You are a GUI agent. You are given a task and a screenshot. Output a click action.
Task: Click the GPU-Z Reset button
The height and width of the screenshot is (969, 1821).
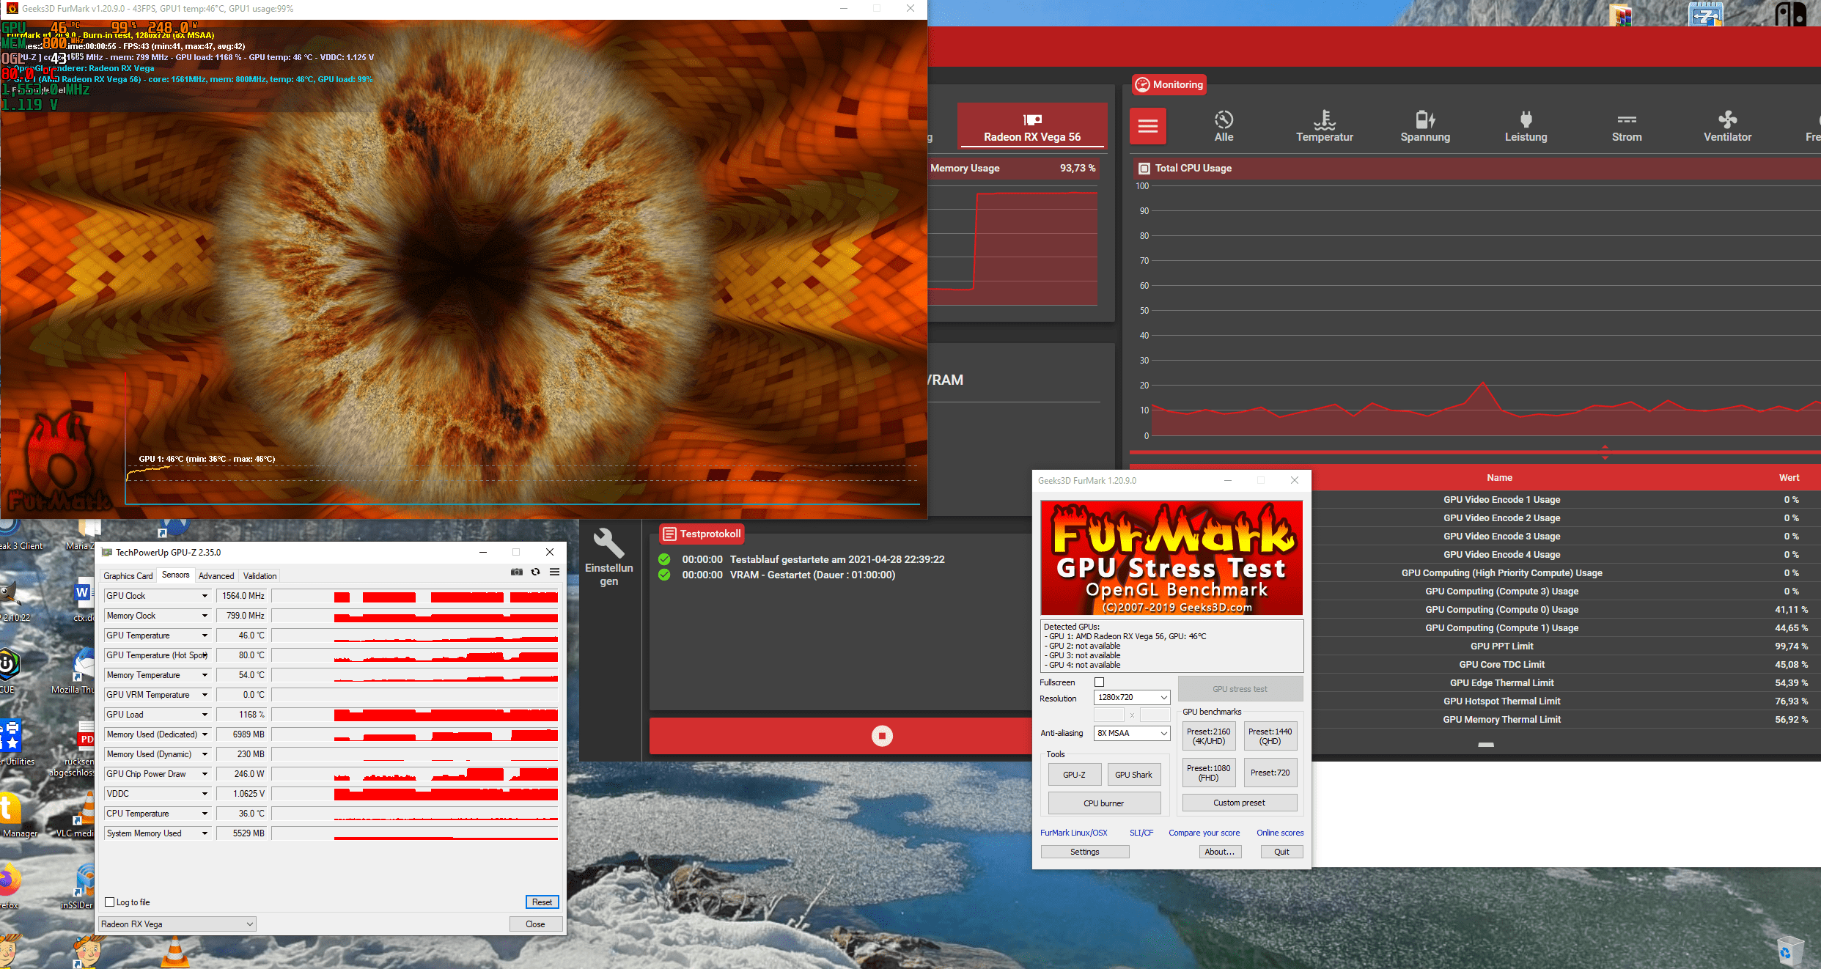click(x=542, y=902)
